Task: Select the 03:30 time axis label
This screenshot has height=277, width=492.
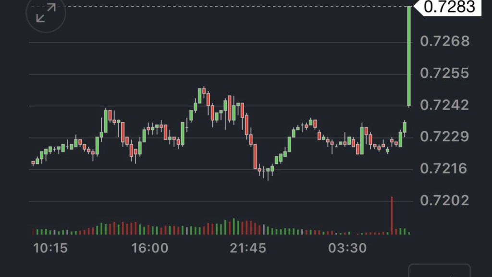Action: (x=347, y=249)
